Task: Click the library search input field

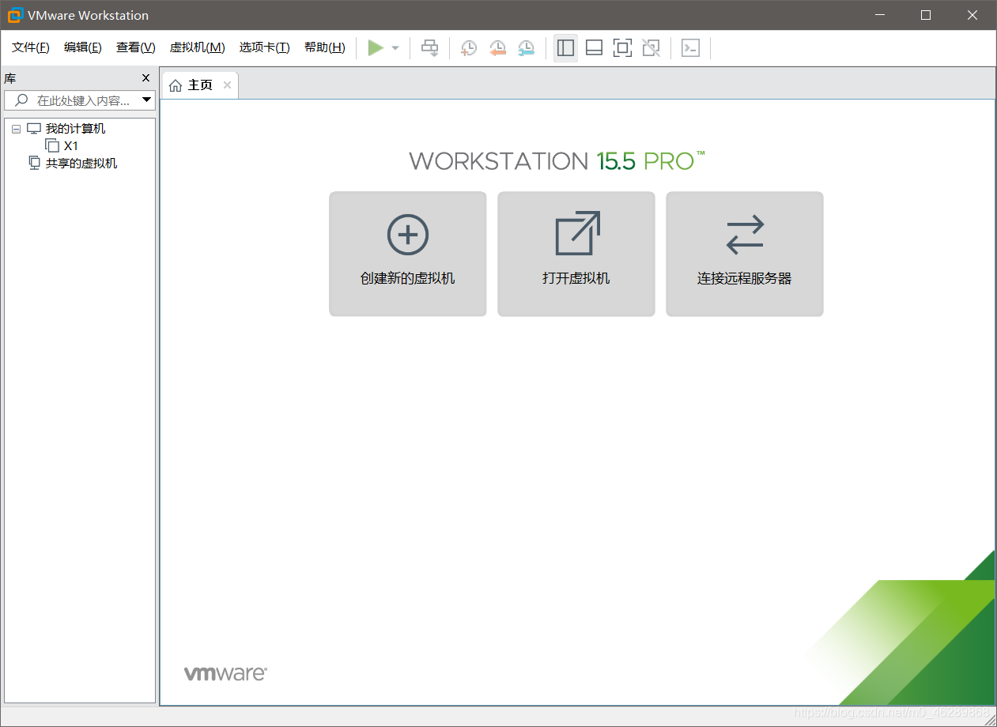Action: [80, 100]
